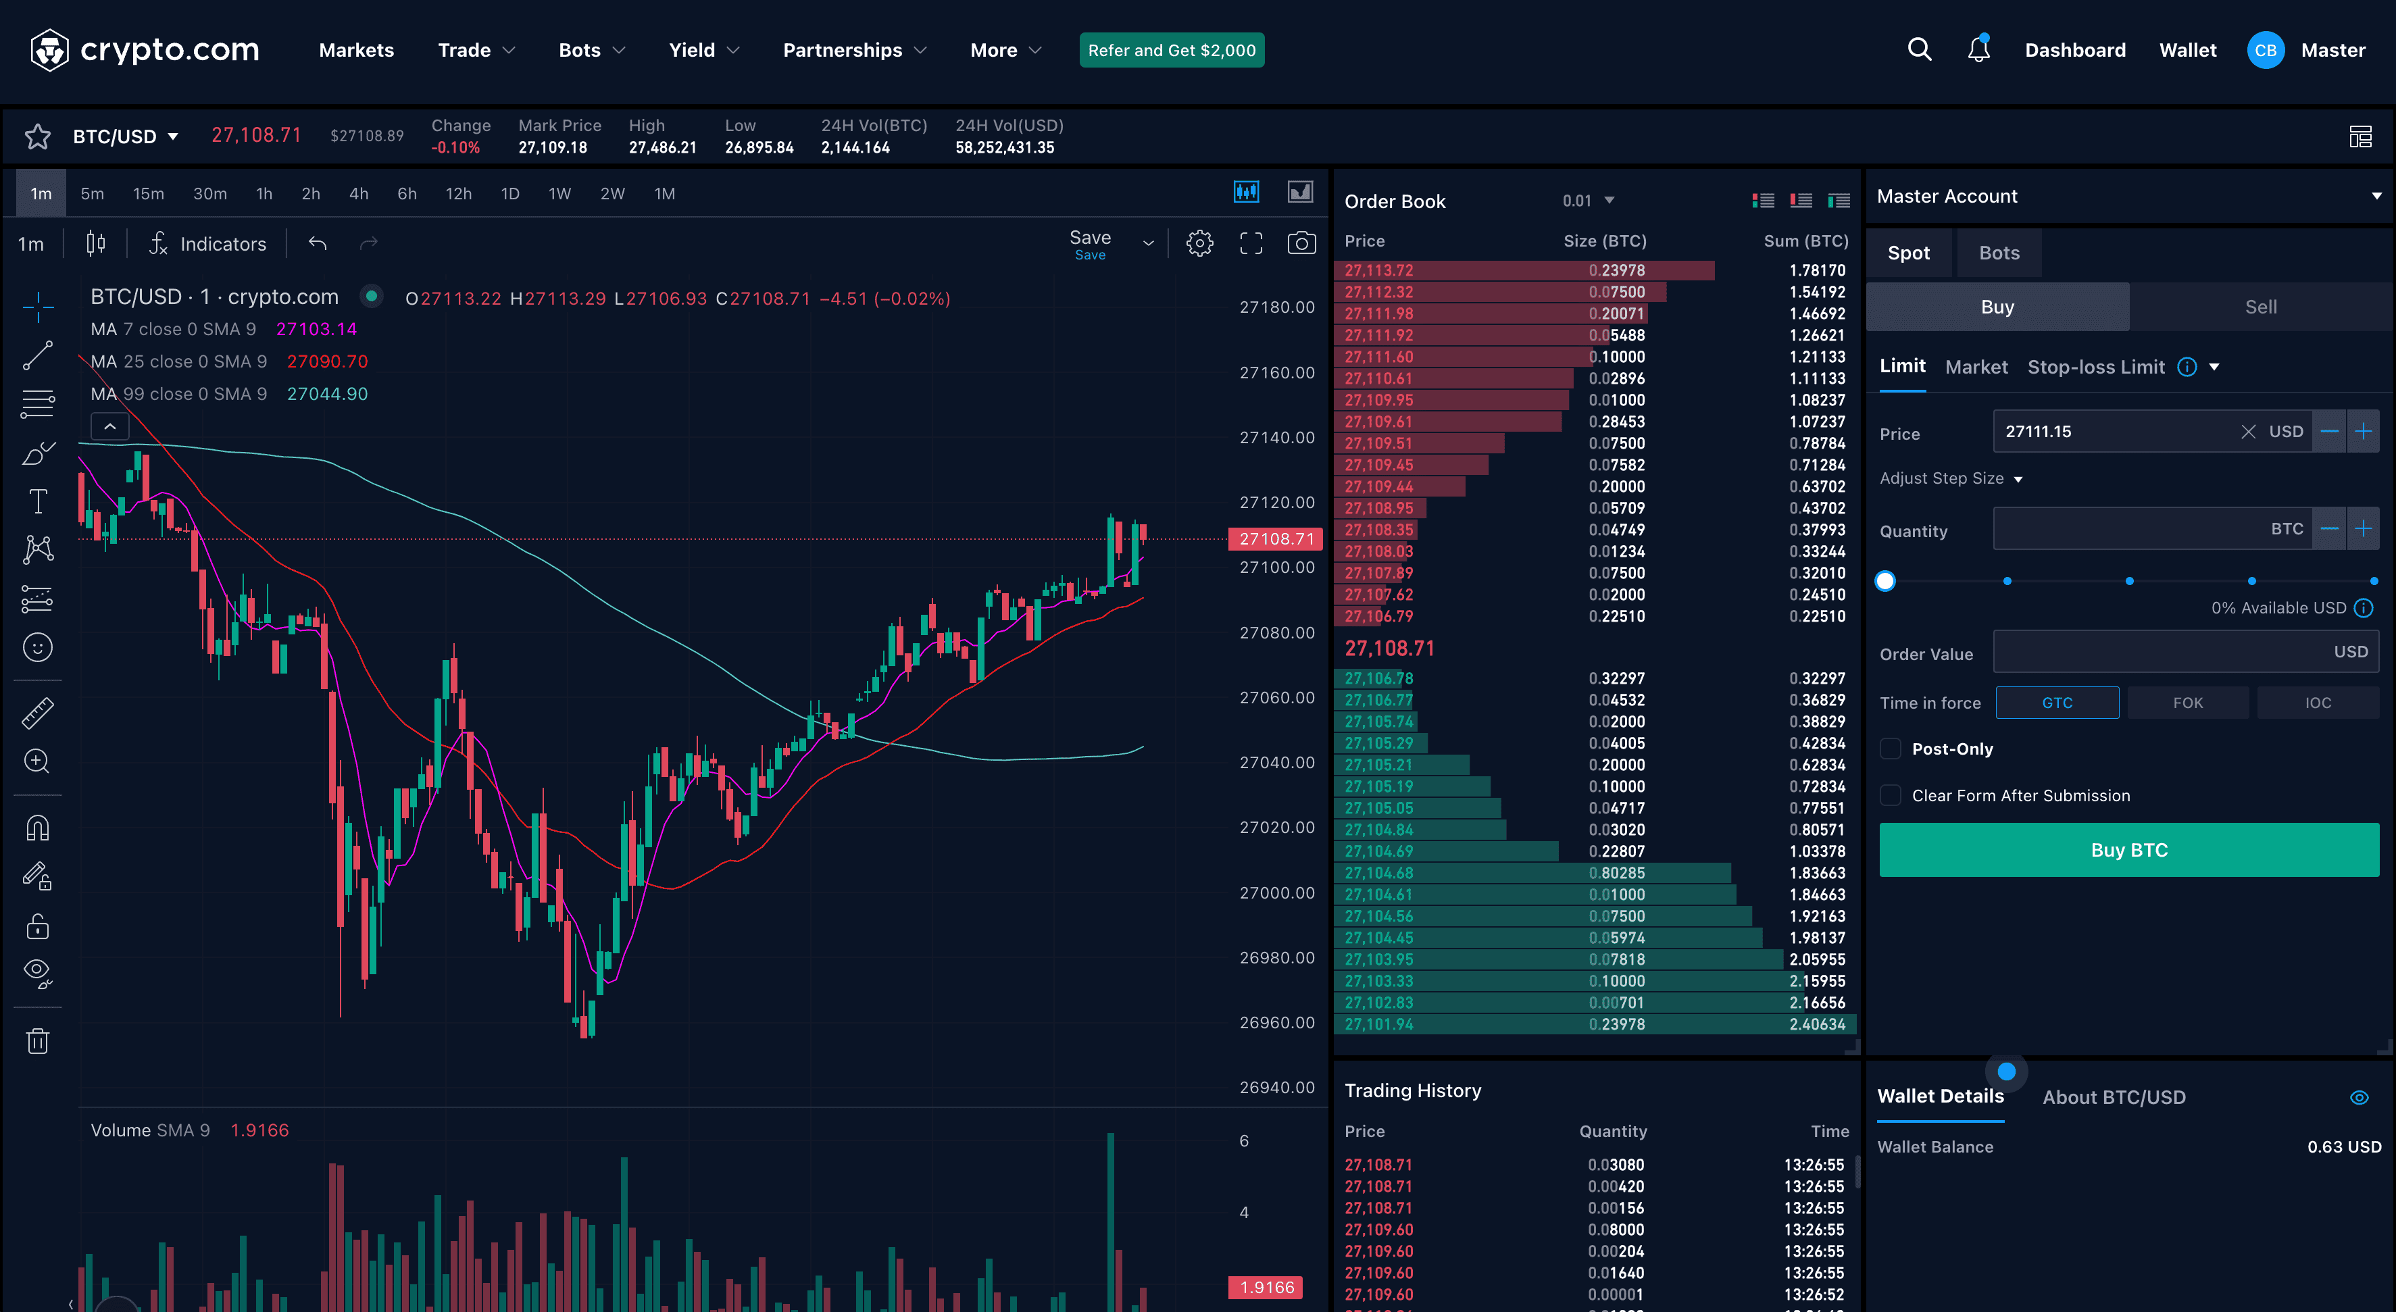
Task: Switch to the Bots trading tab
Action: [x=1999, y=253]
